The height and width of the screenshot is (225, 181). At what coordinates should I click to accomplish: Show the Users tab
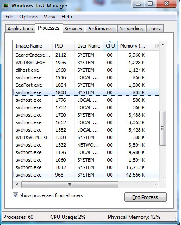(155, 29)
